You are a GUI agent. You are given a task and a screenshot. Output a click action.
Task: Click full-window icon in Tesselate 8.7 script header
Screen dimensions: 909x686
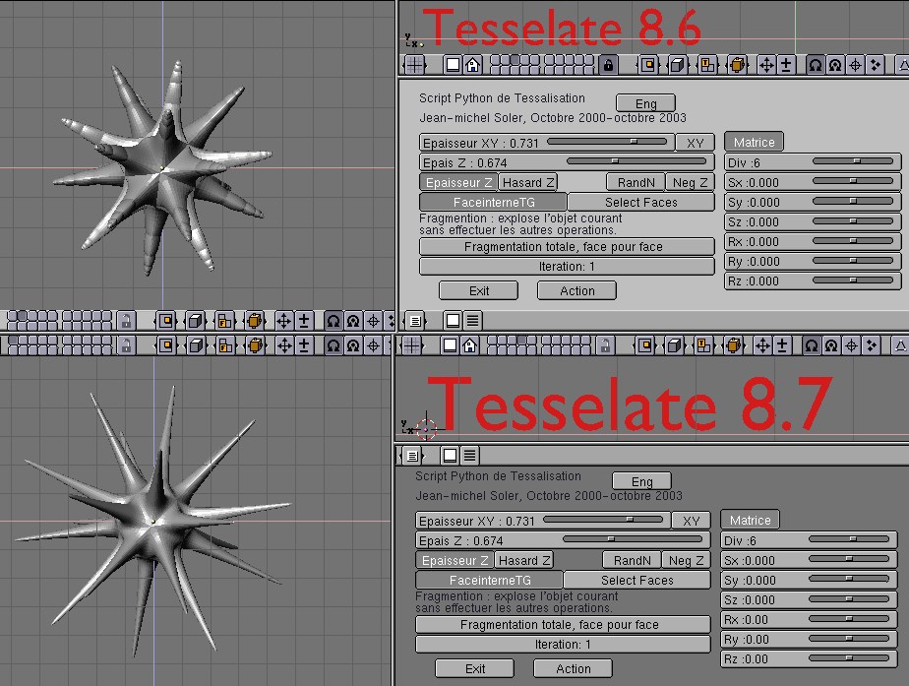[x=450, y=456]
